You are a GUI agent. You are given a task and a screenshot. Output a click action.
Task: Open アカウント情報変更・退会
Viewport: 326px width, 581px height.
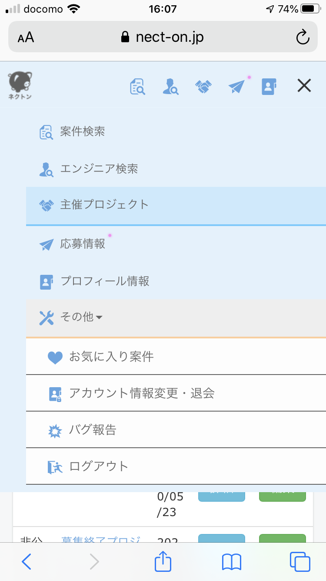pyautogui.click(x=176, y=393)
